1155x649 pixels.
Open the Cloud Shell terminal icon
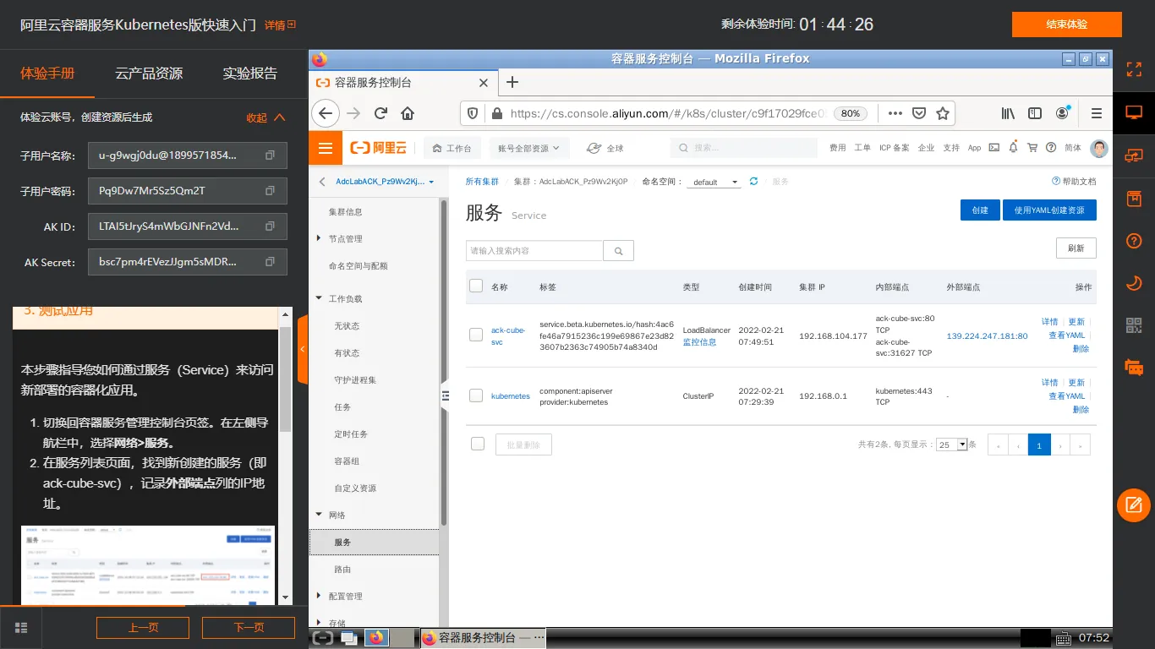pyautogui.click(x=994, y=148)
